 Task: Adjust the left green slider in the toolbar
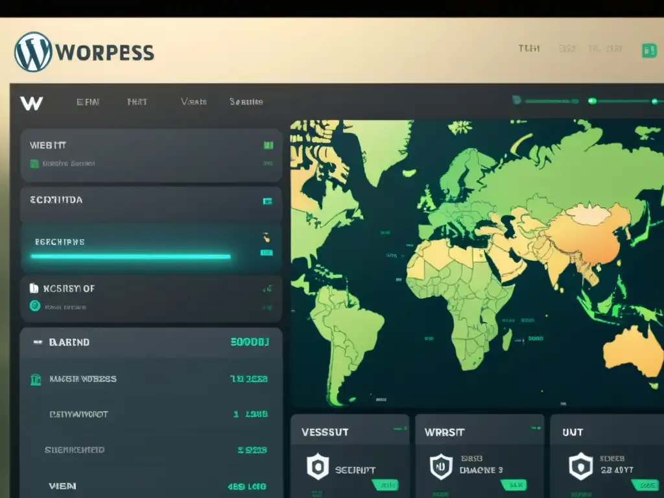click(x=545, y=101)
